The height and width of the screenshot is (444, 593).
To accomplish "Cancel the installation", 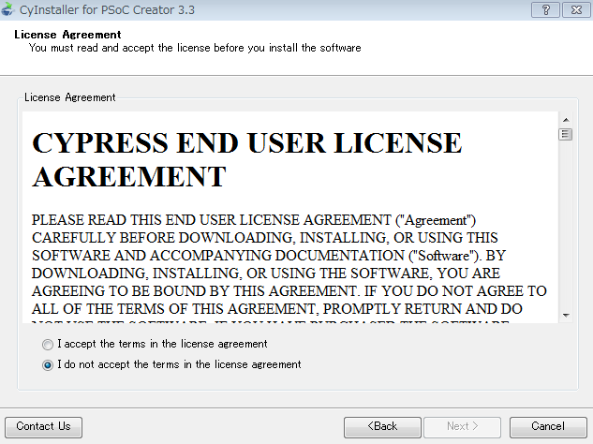I will coord(548,427).
